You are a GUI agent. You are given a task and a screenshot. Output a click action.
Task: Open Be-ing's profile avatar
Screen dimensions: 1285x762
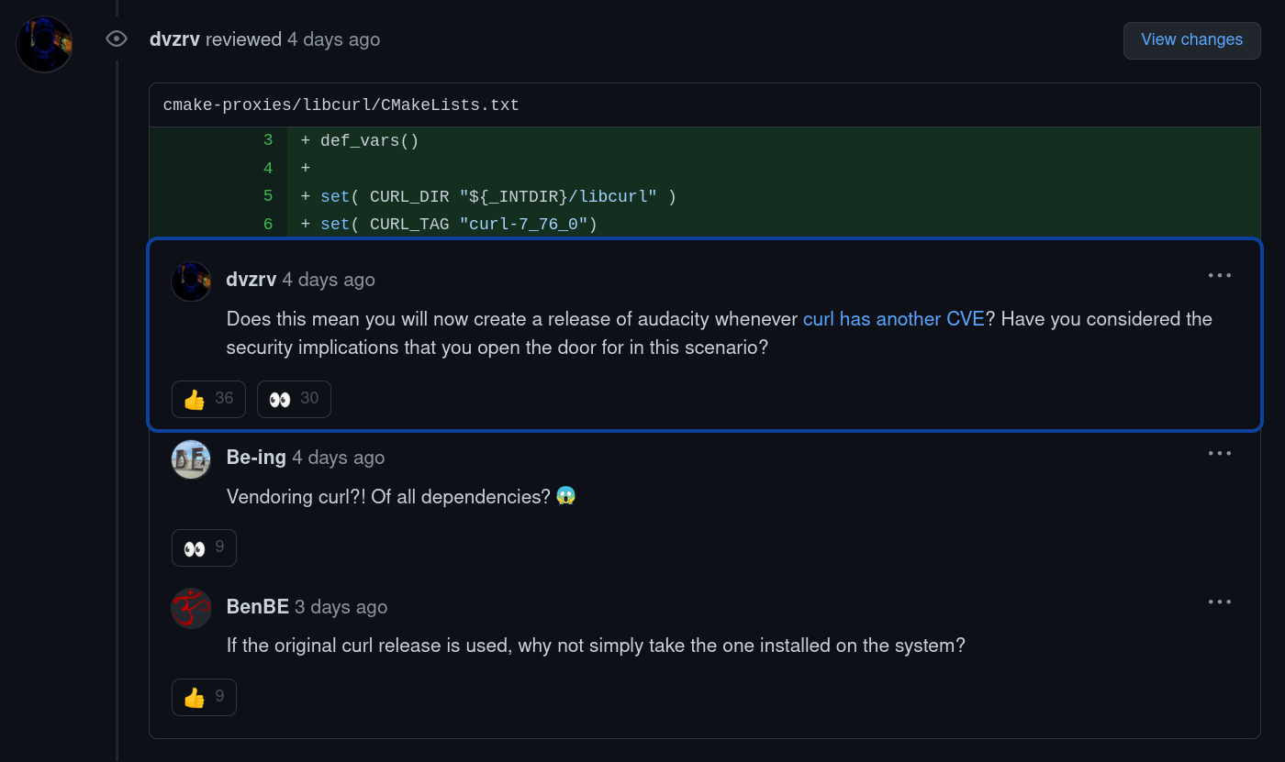click(x=192, y=459)
